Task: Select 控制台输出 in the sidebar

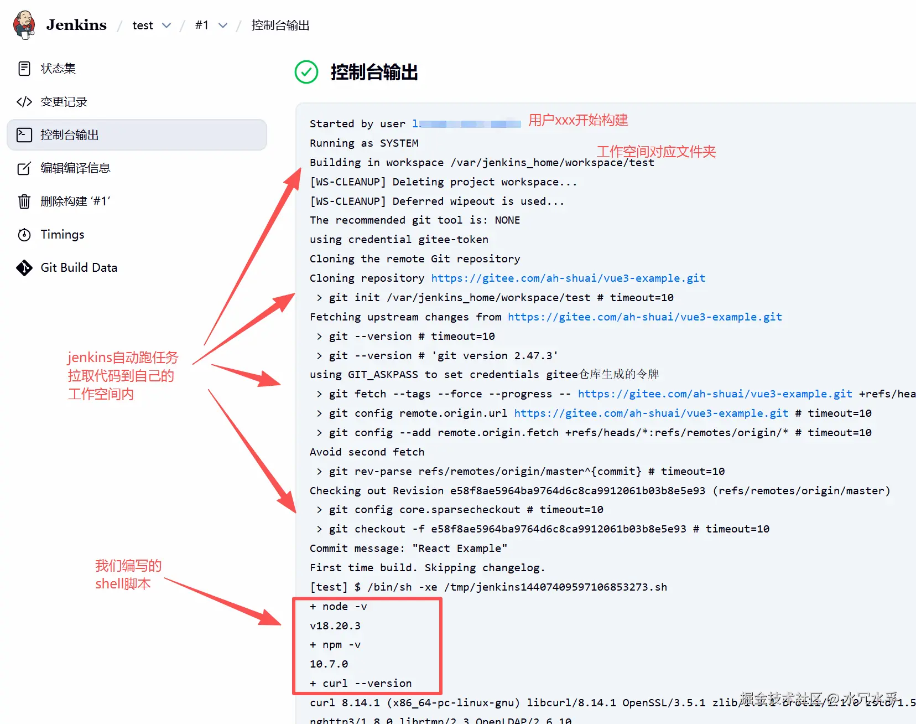Action: point(137,135)
